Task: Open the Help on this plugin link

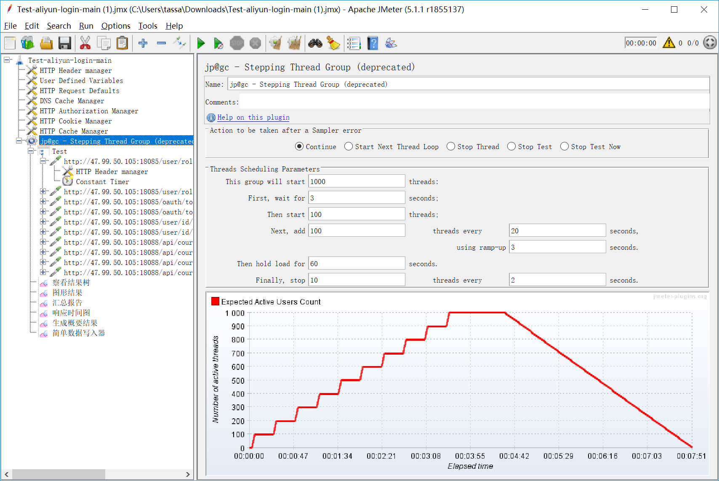Action: [x=253, y=118]
